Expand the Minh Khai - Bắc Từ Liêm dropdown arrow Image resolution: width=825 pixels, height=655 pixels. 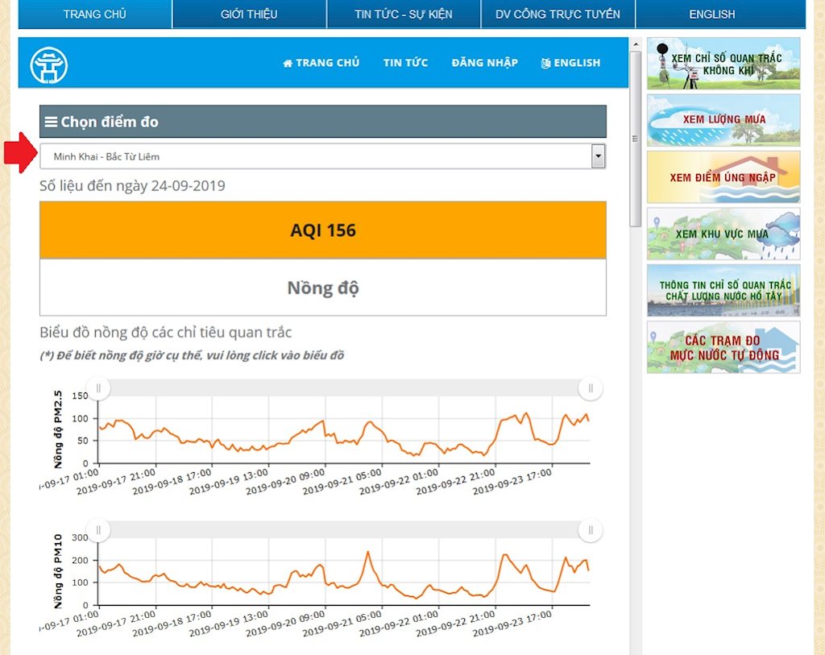(598, 156)
